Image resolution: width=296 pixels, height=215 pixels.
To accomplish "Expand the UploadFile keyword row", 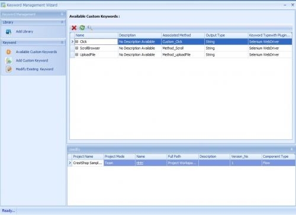I will pyautogui.click(x=77, y=54).
